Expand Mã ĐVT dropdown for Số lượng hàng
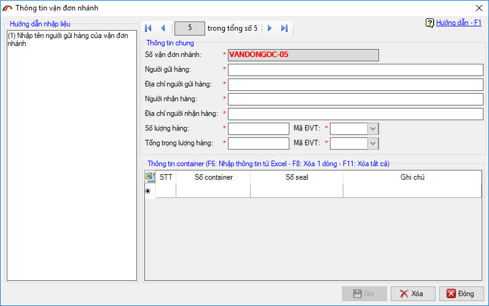 (x=373, y=128)
